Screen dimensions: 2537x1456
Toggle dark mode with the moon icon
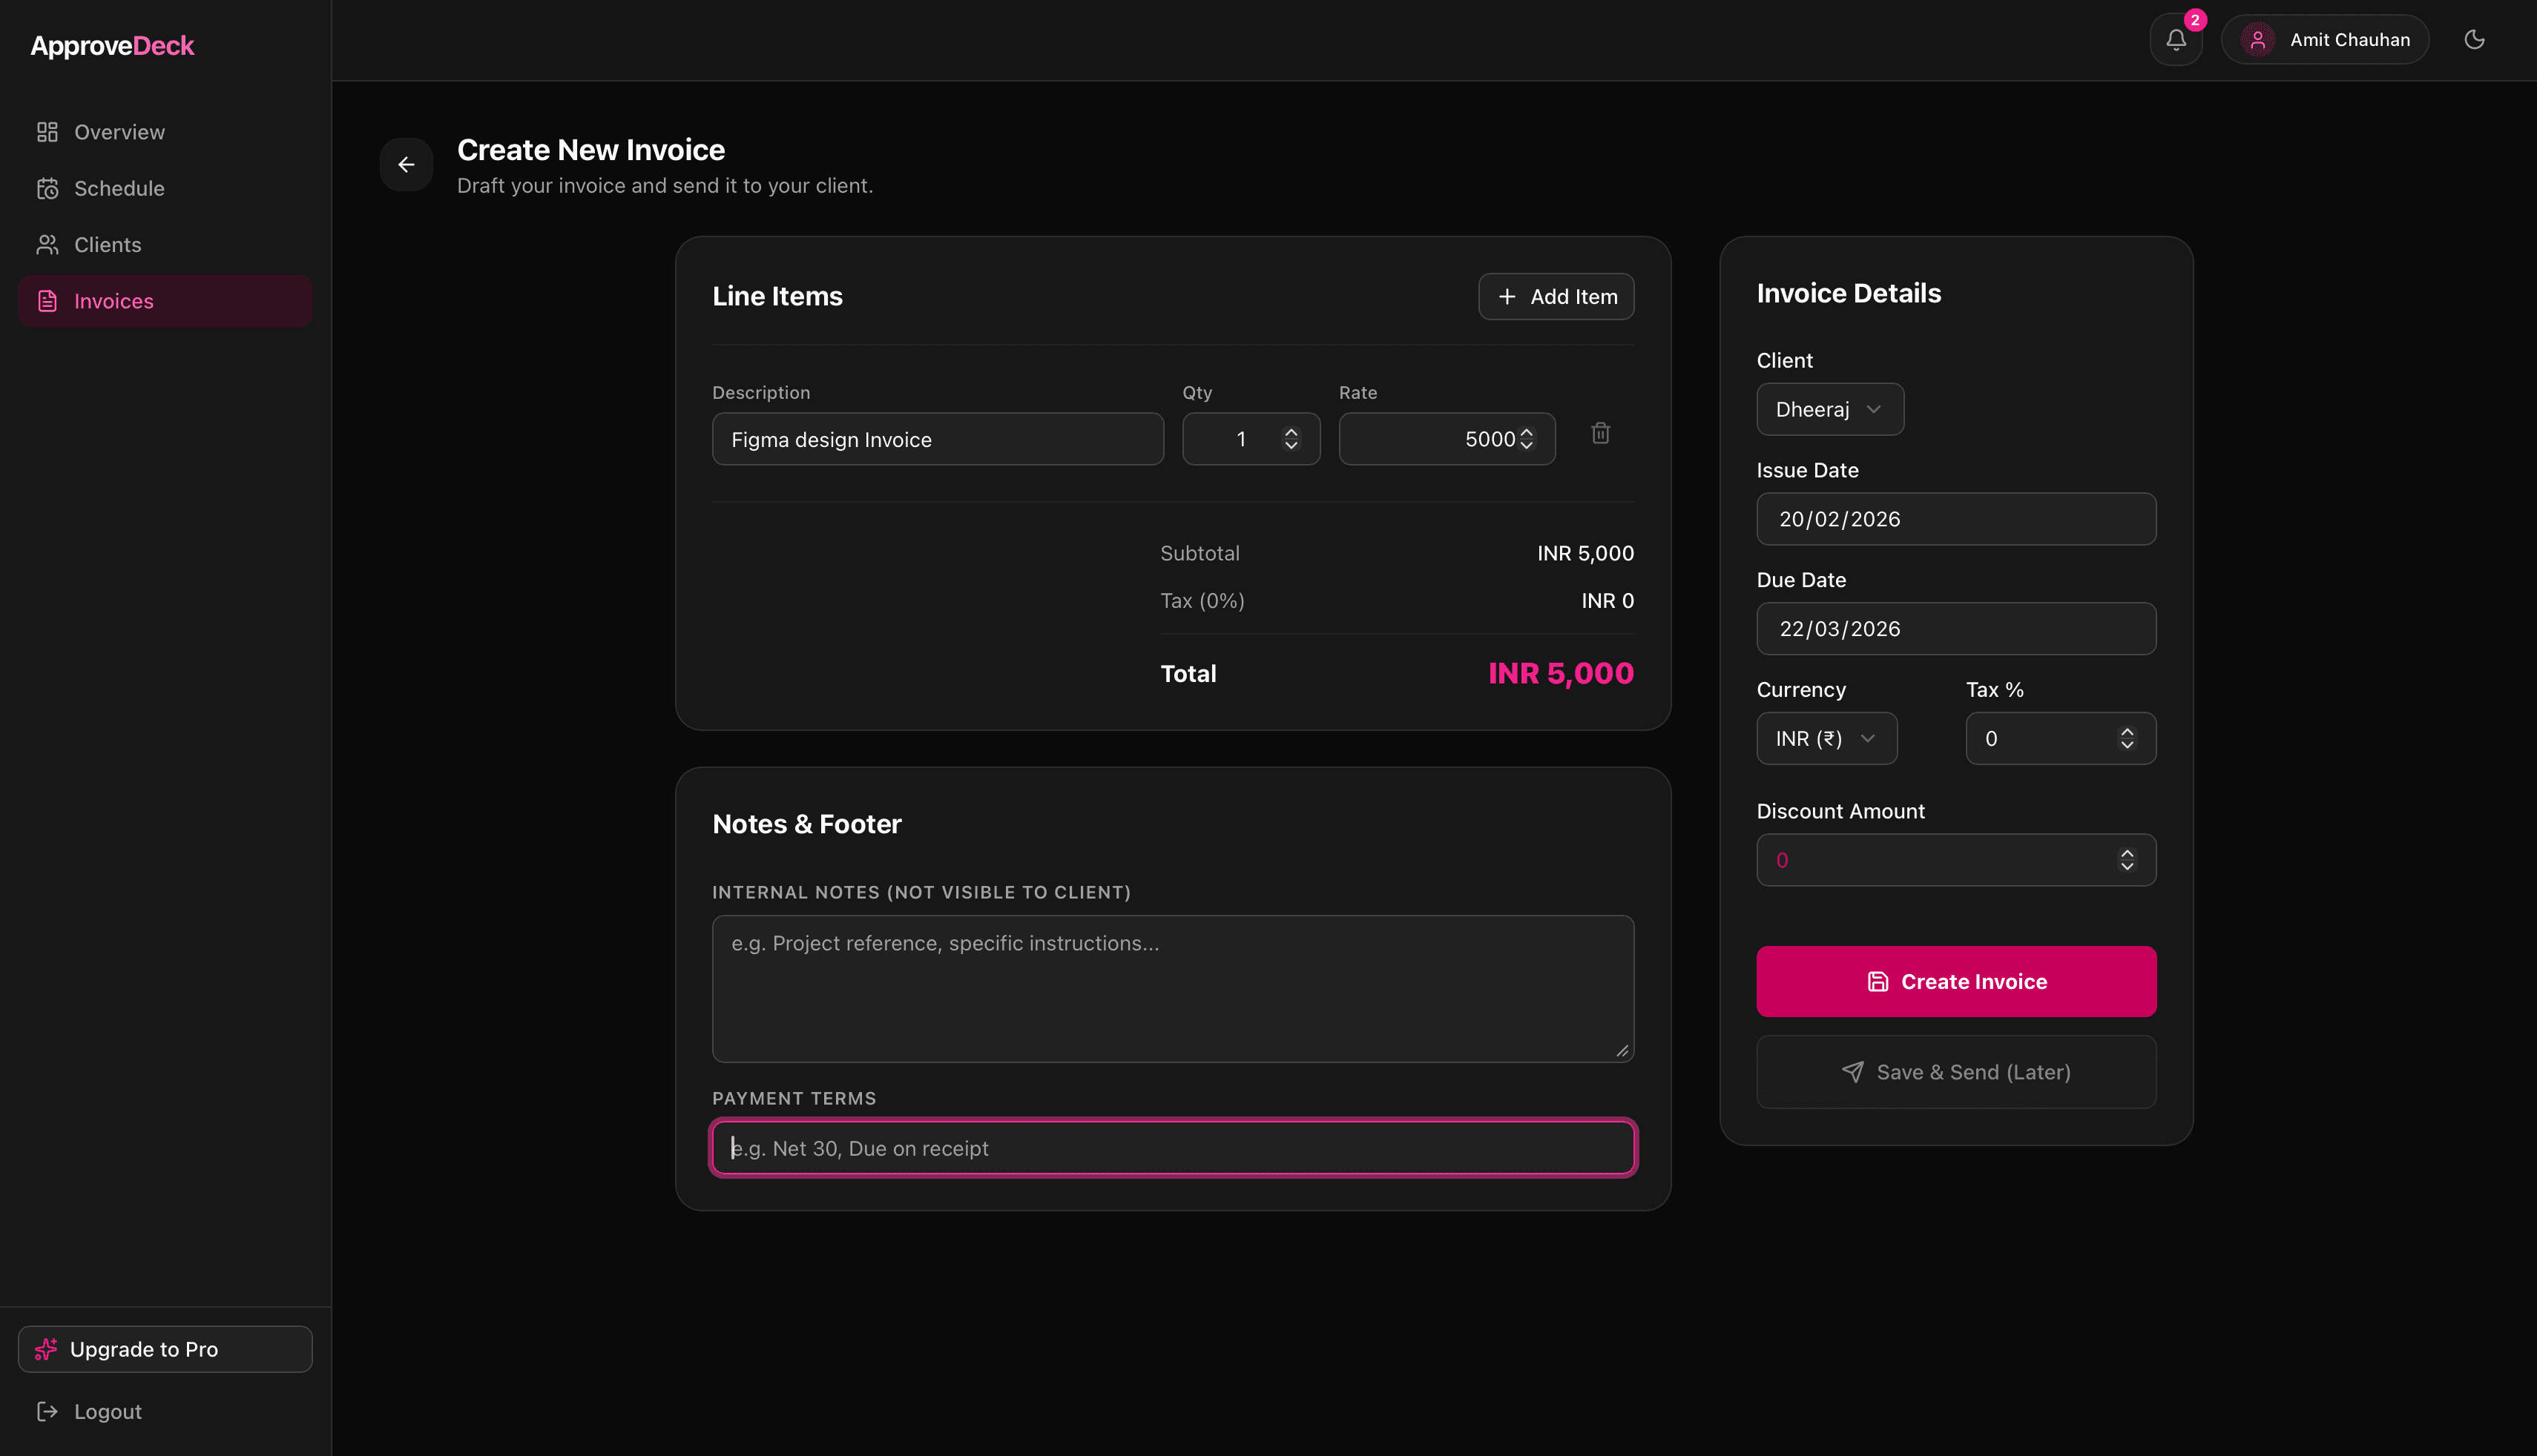tap(2476, 40)
